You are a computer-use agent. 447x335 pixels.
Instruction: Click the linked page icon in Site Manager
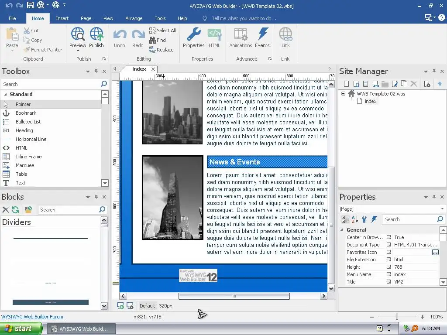pos(375,84)
